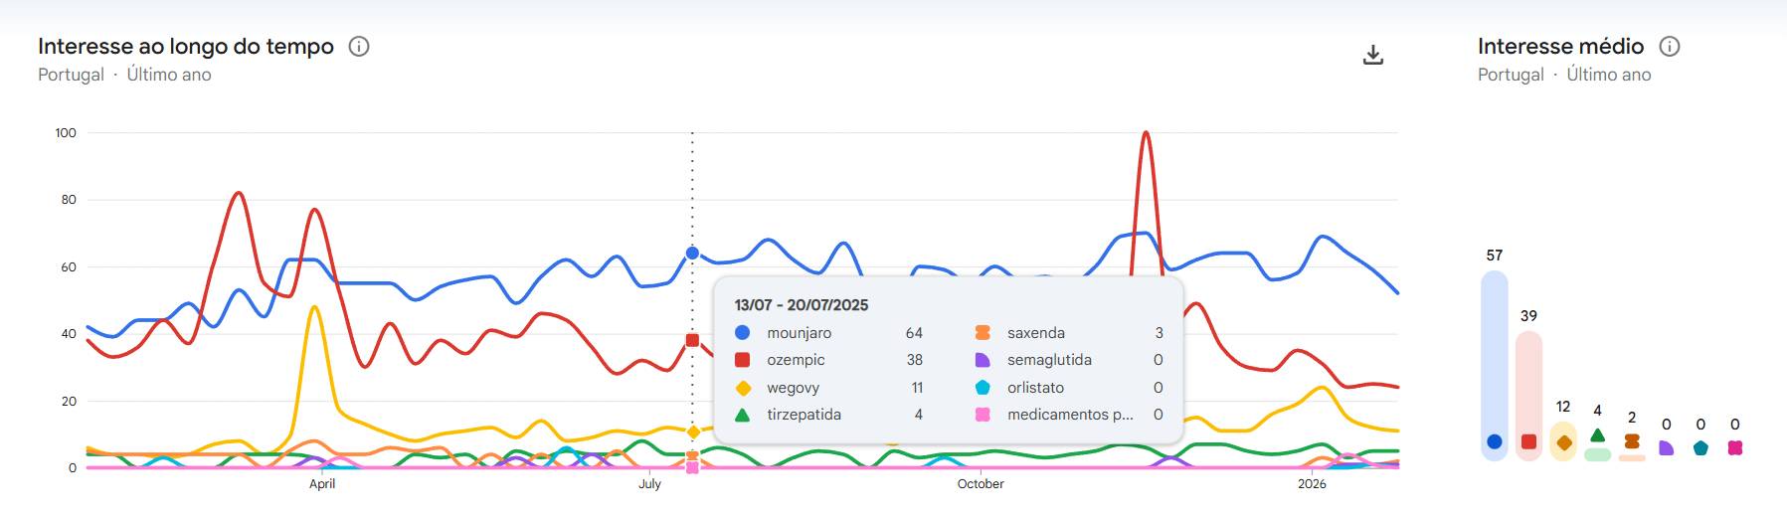Image resolution: width=1787 pixels, height=518 pixels.
Task: Click teal pentagon icon next to orlistato
Action: click(x=983, y=388)
